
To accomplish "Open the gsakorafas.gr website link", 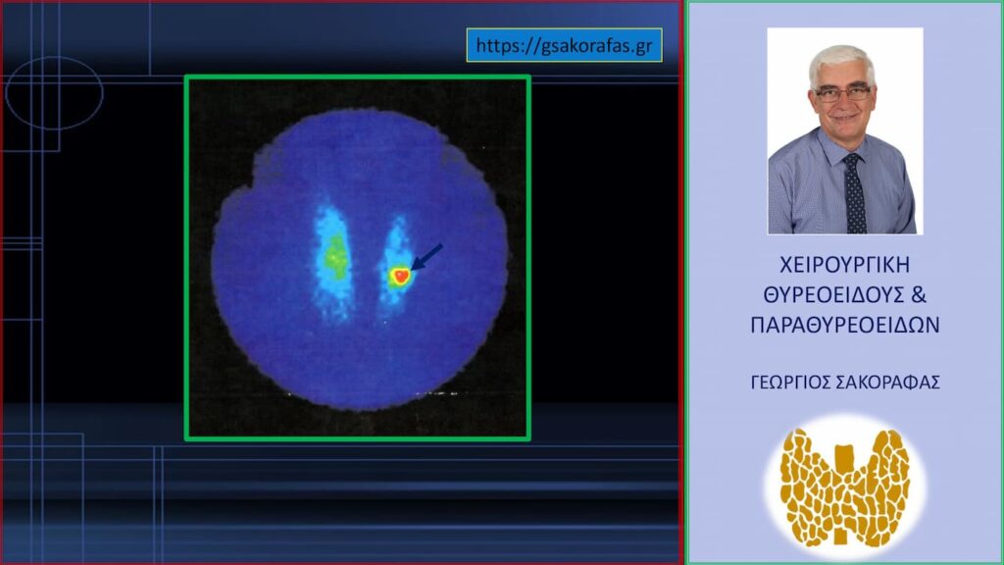I will [564, 45].
